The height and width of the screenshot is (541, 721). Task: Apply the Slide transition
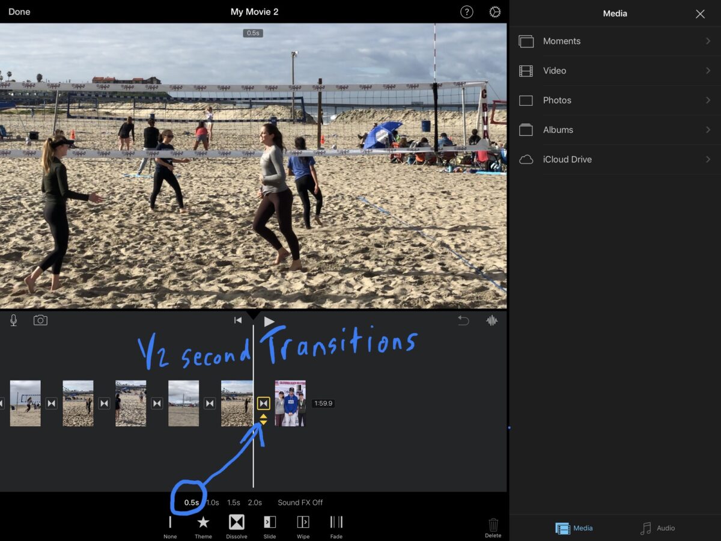[269, 525]
